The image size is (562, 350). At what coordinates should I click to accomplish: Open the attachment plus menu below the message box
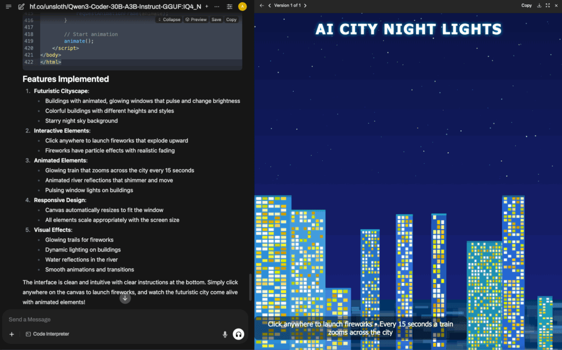(x=12, y=334)
